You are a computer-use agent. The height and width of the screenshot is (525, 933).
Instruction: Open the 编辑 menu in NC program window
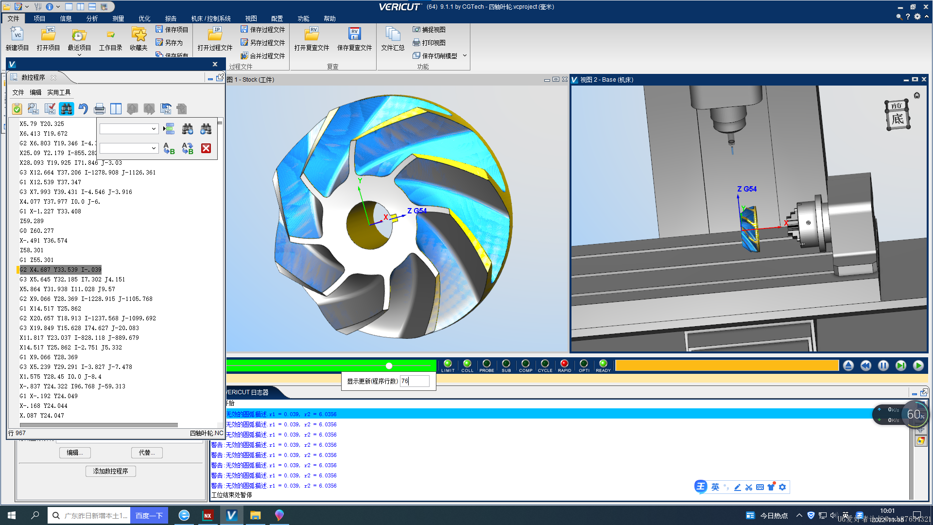tap(35, 92)
